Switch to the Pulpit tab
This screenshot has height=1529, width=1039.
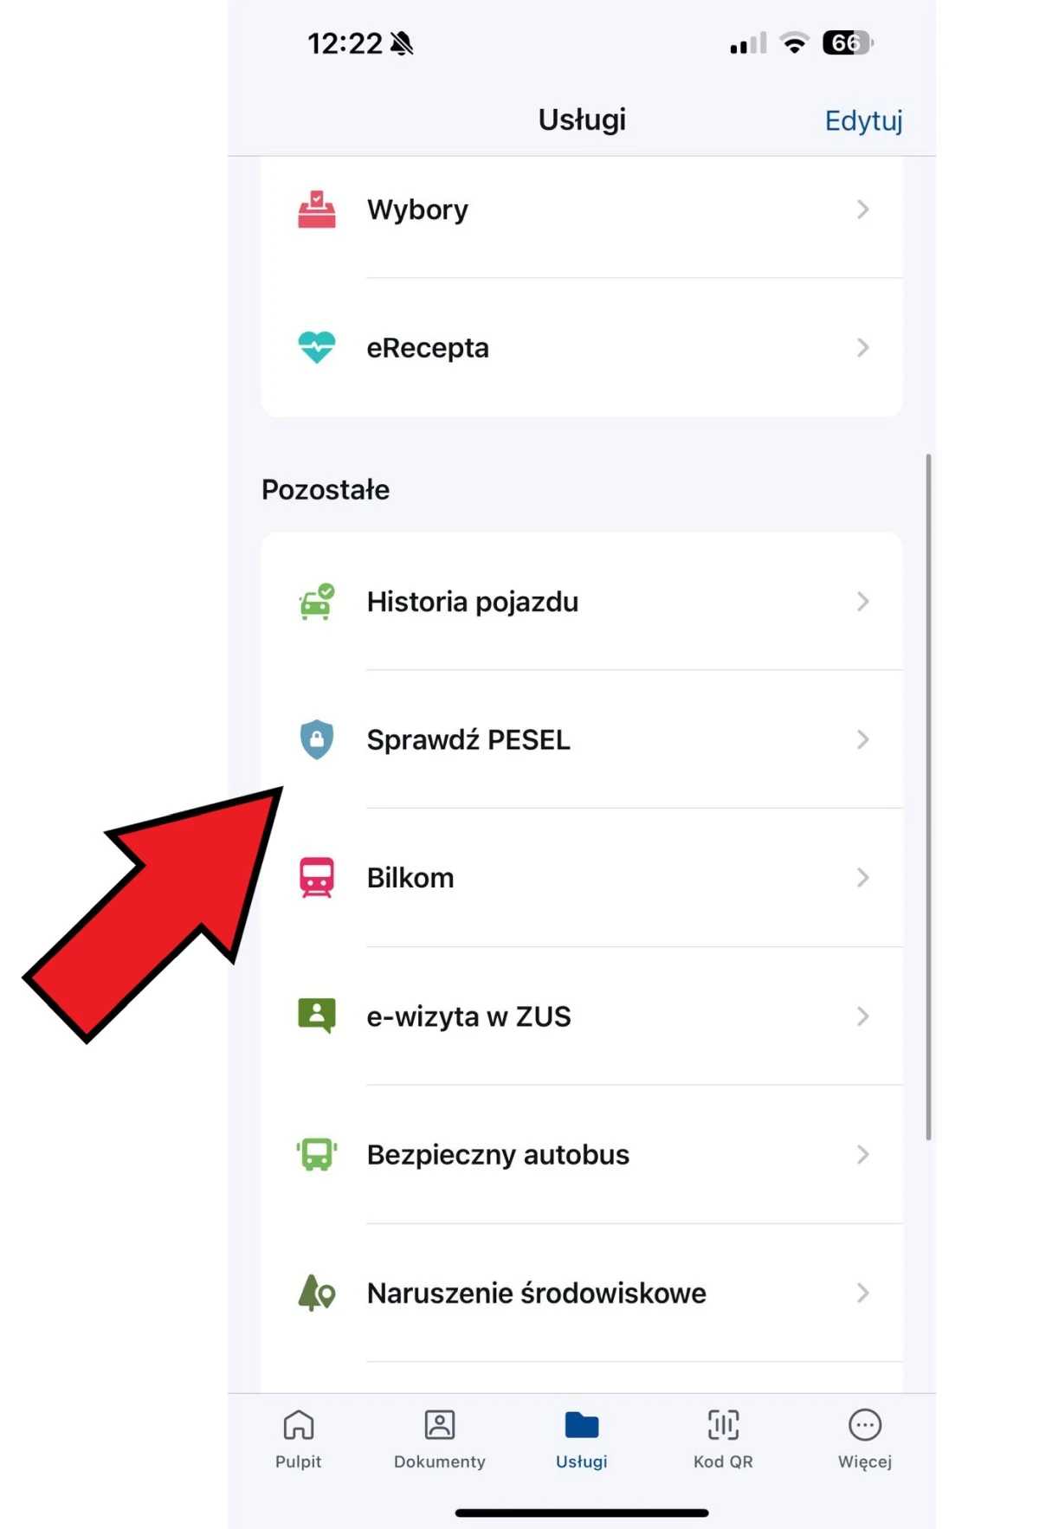(x=299, y=1439)
